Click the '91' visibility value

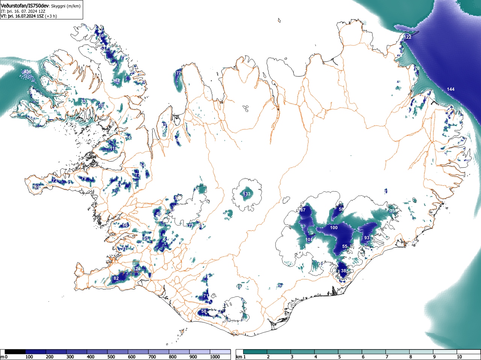tap(124, 248)
